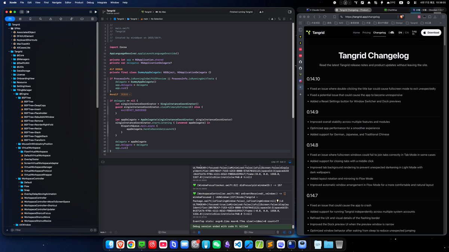Open the Trash in the Dock
Screen dimensions: 449x252
(339, 244)
